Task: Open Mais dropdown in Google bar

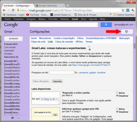Action: point(103,19)
